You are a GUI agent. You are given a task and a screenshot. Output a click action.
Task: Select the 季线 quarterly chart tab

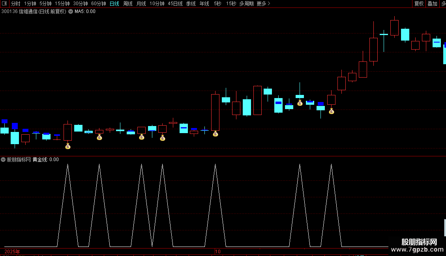191,4
